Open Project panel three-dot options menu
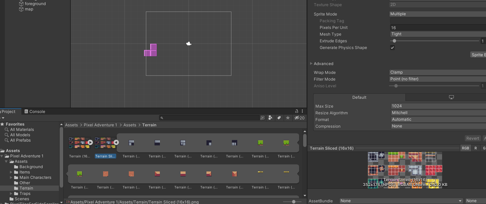 (x=302, y=111)
